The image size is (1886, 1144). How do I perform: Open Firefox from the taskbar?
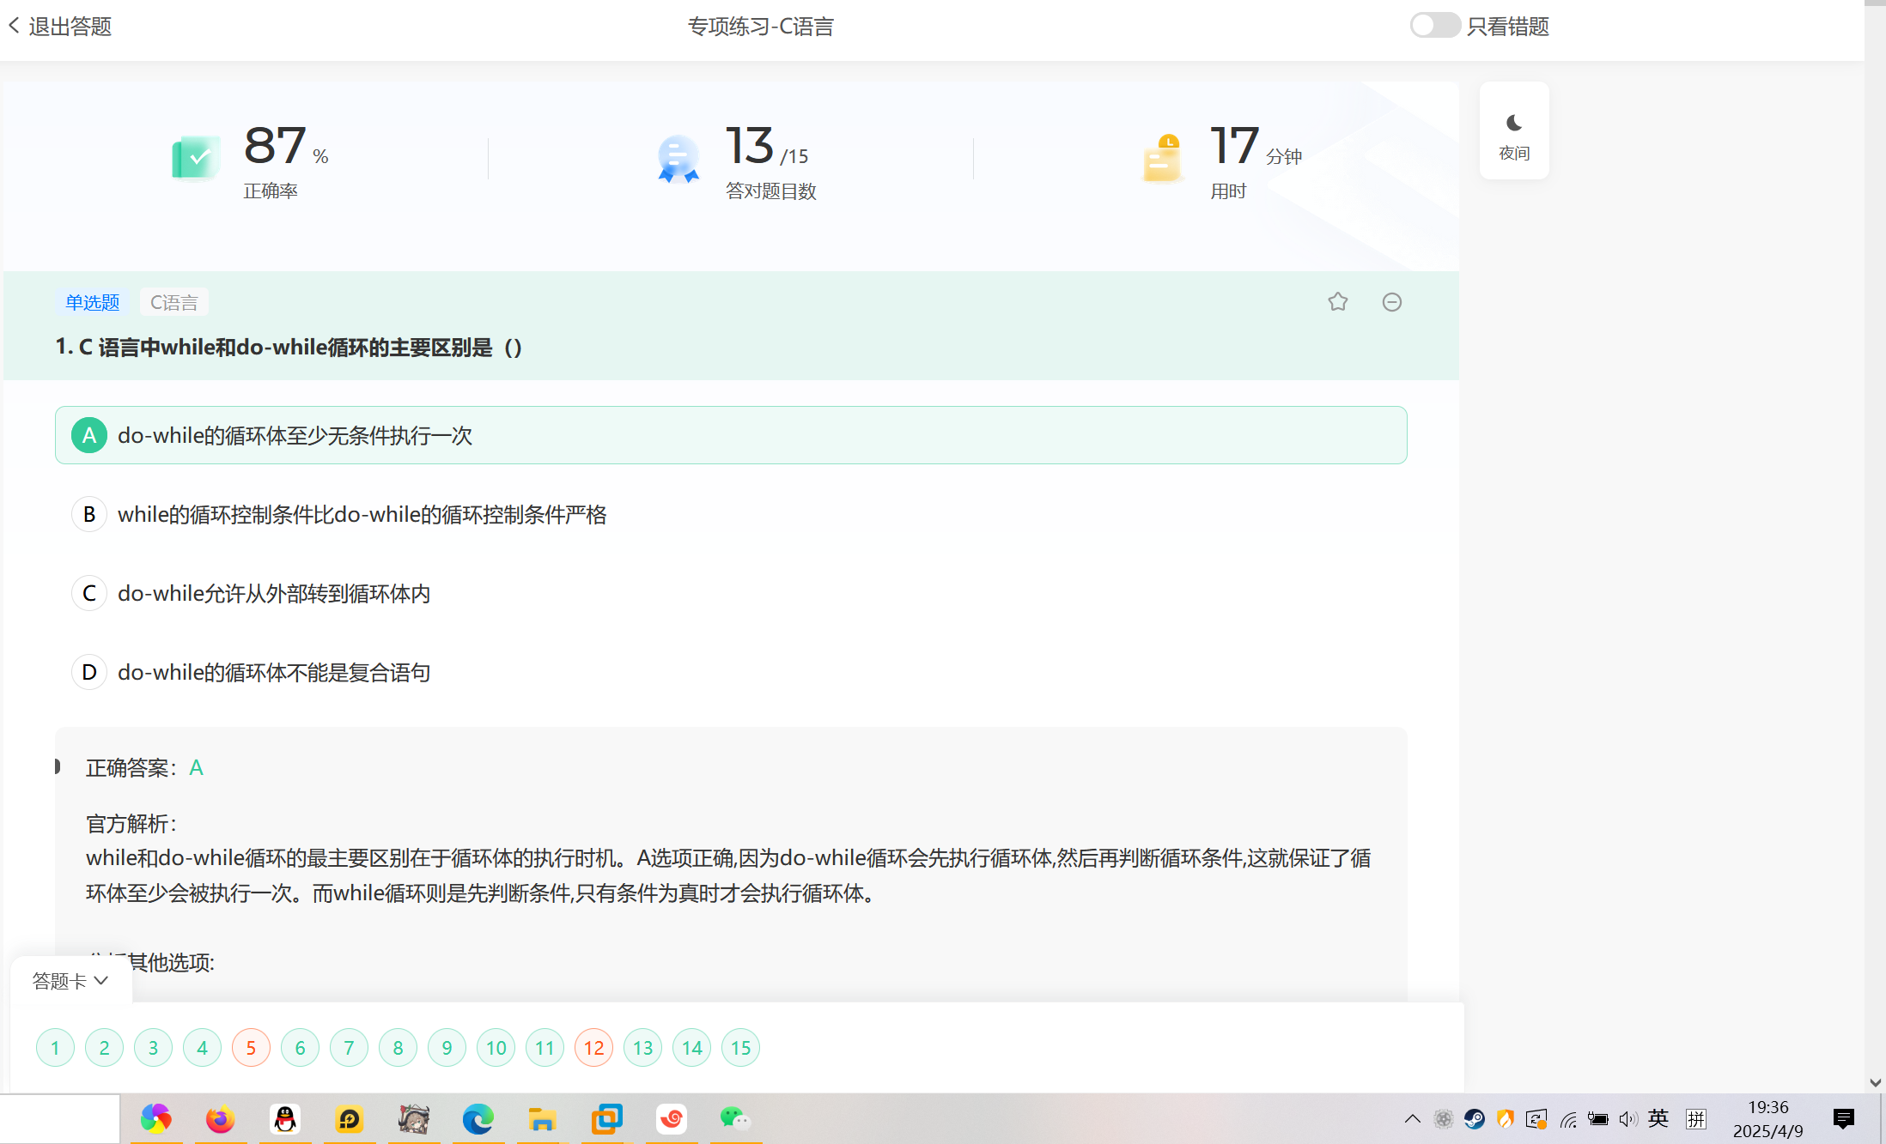coord(220,1119)
